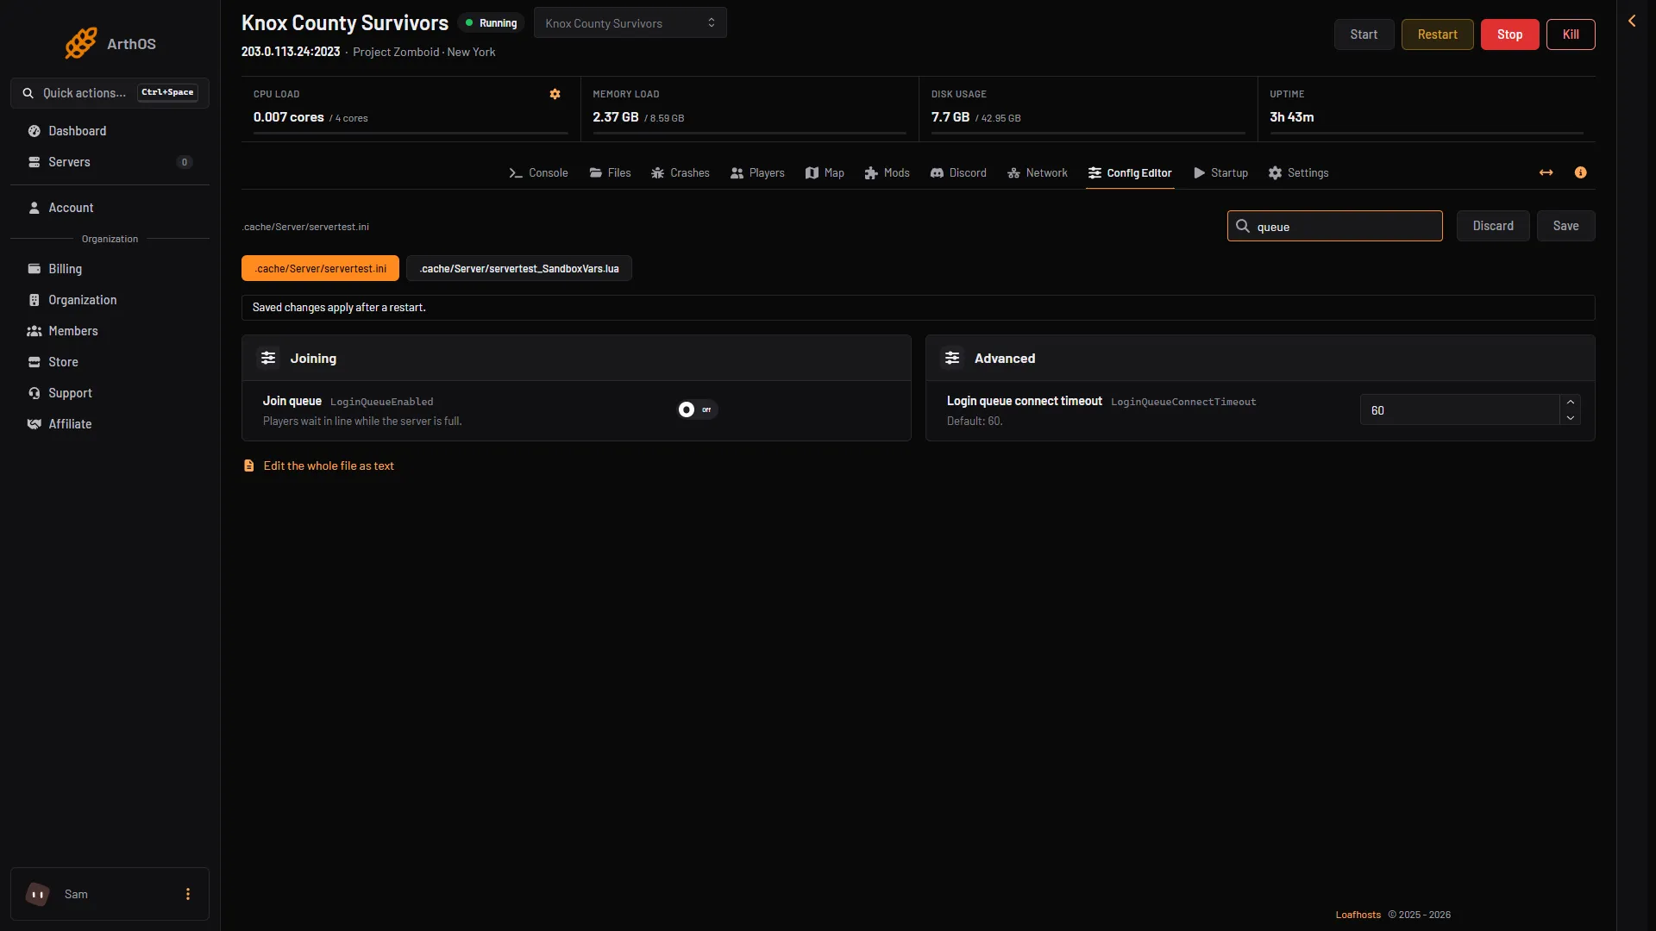Switch to the Players tab
Image resolution: width=1656 pixels, height=931 pixels.
(x=757, y=173)
